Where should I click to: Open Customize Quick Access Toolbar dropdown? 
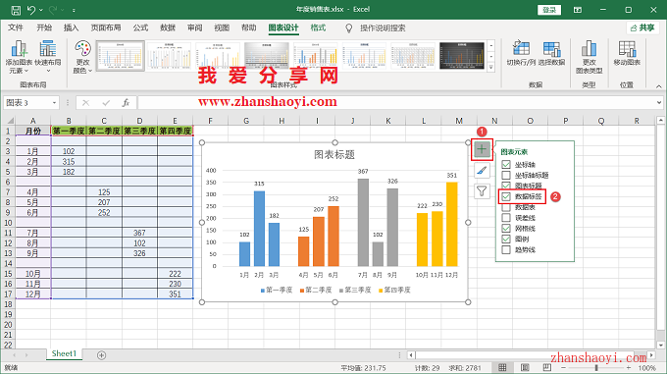tap(74, 10)
